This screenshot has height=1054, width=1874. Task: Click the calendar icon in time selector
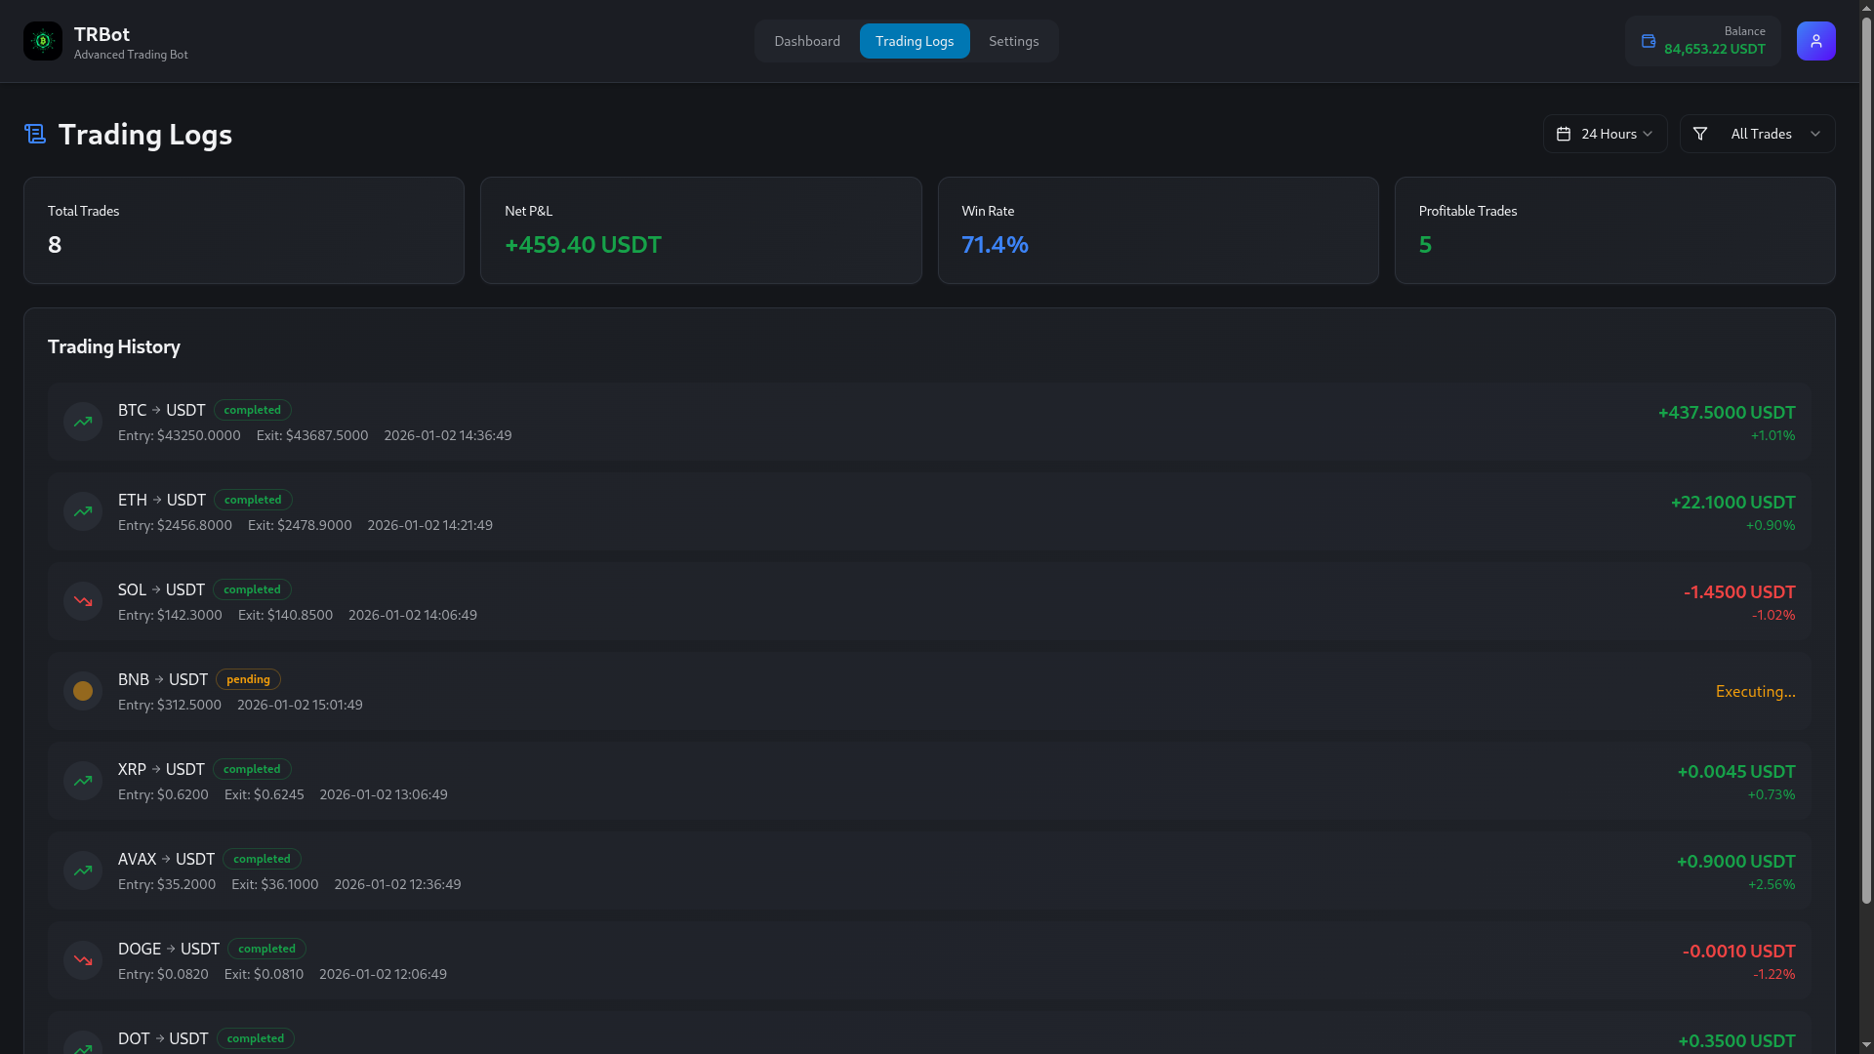click(1564, 134)
